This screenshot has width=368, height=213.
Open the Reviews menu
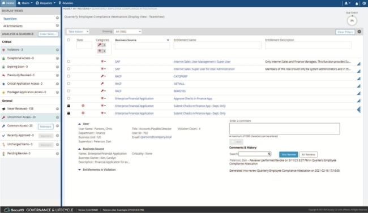[x=66, y=3]
